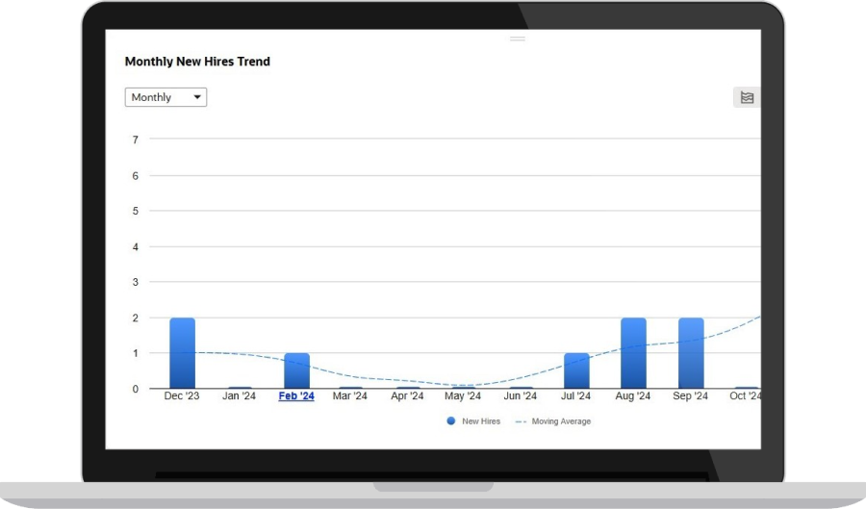
Task: Toggle the Moving Average legend series
Action: (x=553, y=421)
